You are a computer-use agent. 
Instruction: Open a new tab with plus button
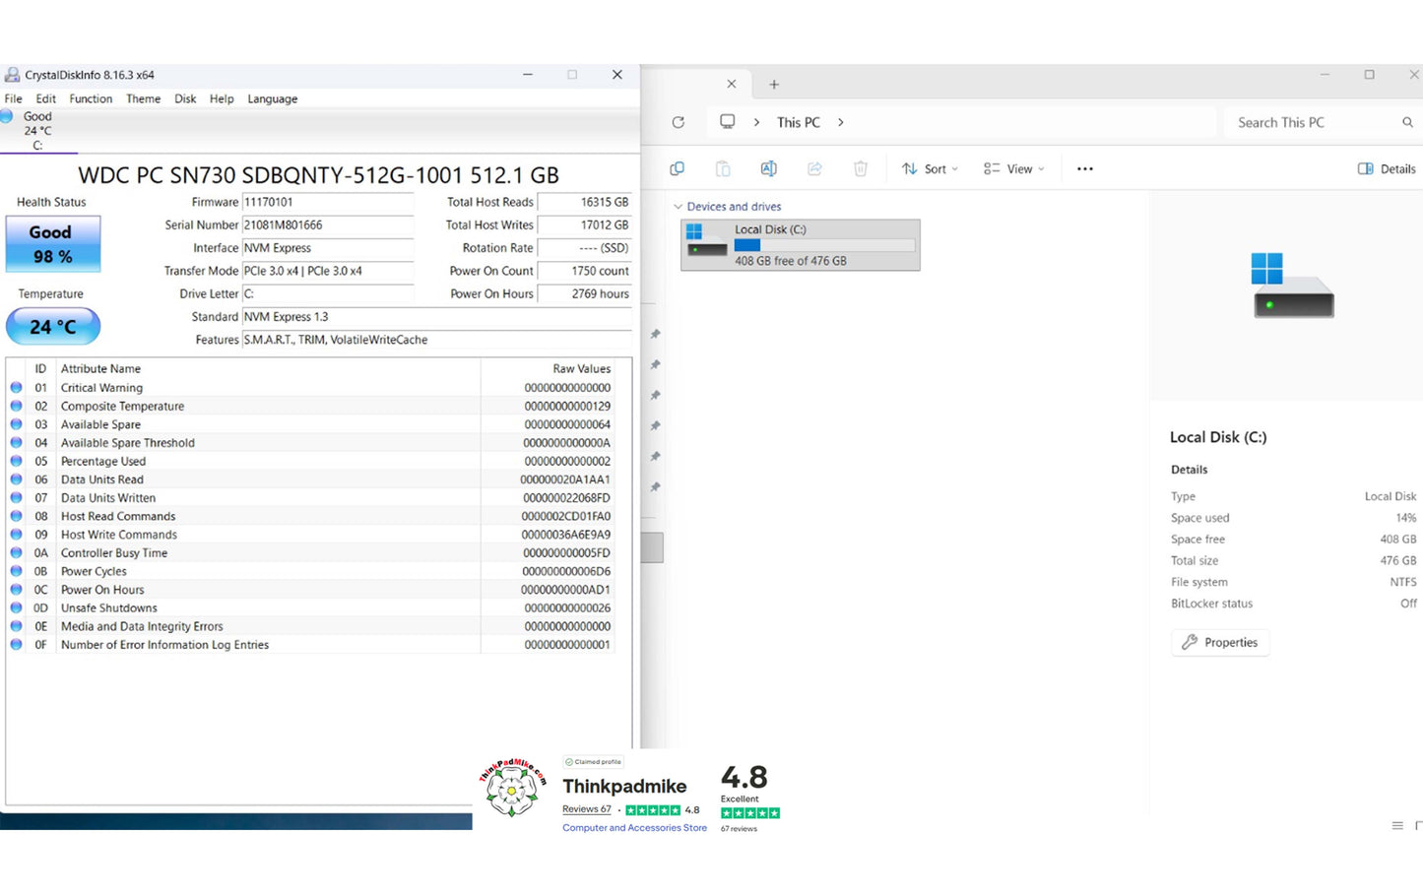(x=774, y=85)
